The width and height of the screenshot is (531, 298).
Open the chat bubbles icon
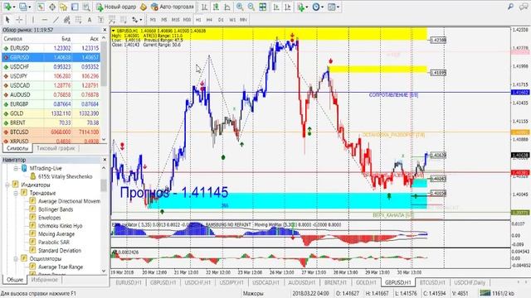[x=524, y=7]
